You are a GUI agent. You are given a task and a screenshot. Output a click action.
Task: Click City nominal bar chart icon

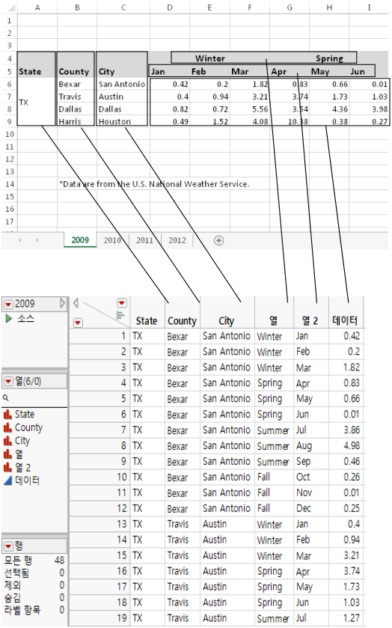(x=7, y=441)
